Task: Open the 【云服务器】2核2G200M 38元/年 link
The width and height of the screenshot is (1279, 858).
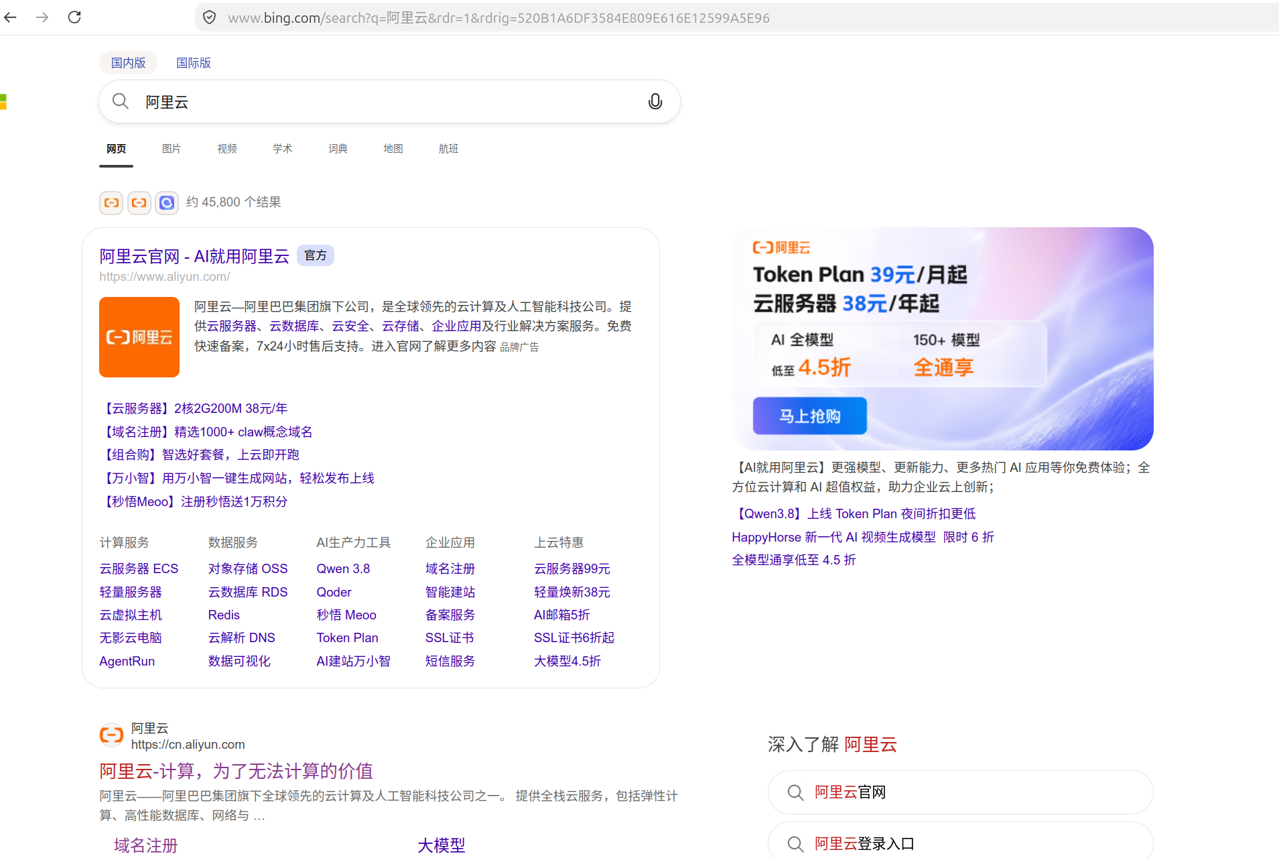Action: click(x=194, y=409)
